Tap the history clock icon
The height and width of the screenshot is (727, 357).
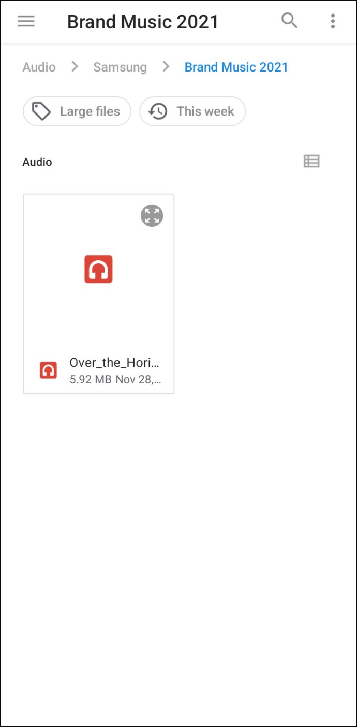point(158,111)
